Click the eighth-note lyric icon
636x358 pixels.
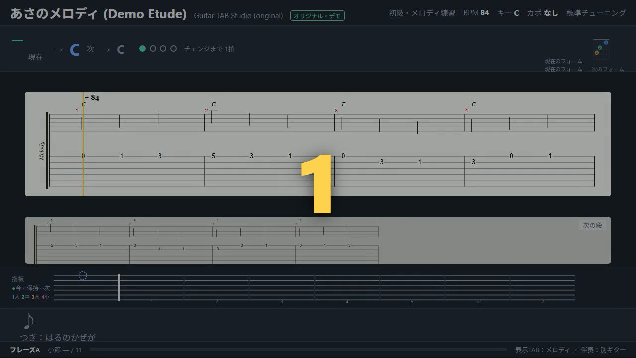tap(29, 321)
